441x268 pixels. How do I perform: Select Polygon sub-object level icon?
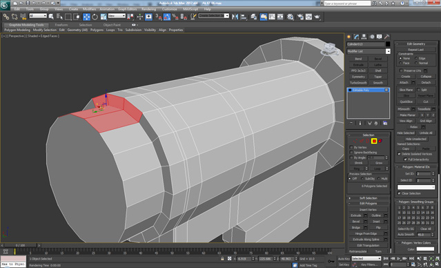tap(374, 141)
